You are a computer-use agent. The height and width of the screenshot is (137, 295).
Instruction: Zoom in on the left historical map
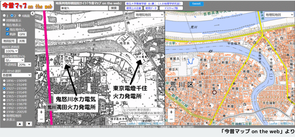(x=41, y=112)
